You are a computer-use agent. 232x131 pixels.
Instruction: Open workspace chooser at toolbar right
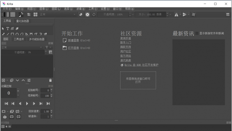[228, 15]
